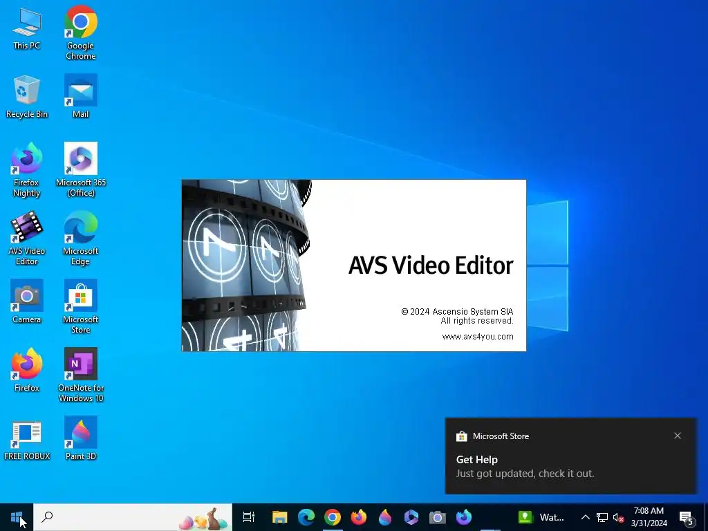
Task: Switch to Google Chrome in the taskbar
Action: tap(333, 517)
